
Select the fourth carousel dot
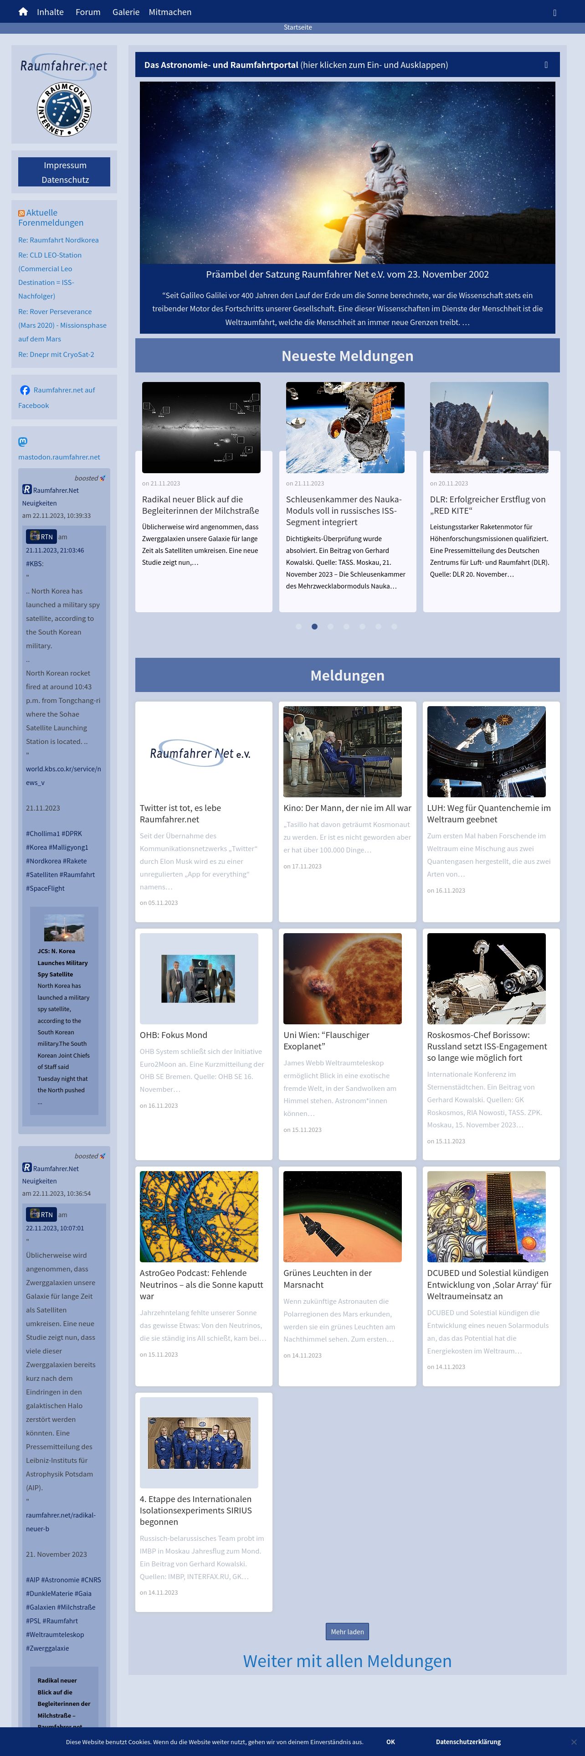(346, 626)
